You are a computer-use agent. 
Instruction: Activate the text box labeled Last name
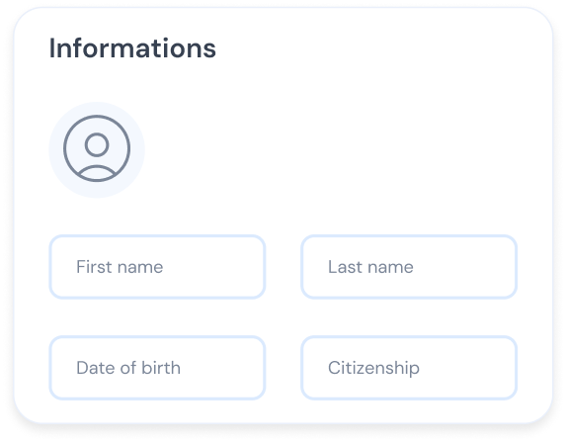(x=409, y=267)
